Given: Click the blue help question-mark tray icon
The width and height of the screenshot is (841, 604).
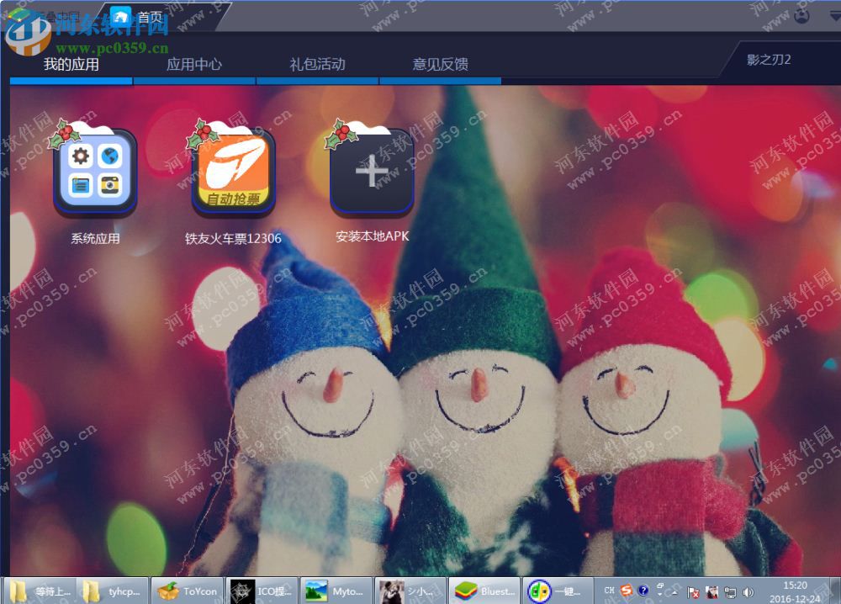Looking at the screenshot, I should click(643, 591).
